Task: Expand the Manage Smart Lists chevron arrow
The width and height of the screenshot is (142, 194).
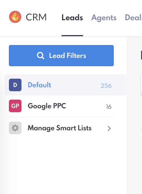Action: (x=109, y=128)
